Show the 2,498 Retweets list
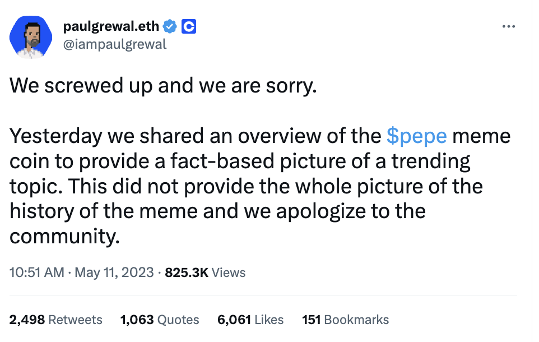The image size is (539, 342). 56,320
